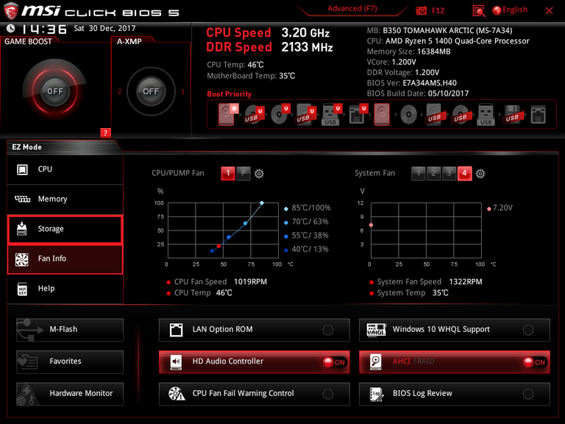Open the BIOS search magnifier icon
This screenshot has width=565, height=424.
pyautogui.click(x=478, y=11)
